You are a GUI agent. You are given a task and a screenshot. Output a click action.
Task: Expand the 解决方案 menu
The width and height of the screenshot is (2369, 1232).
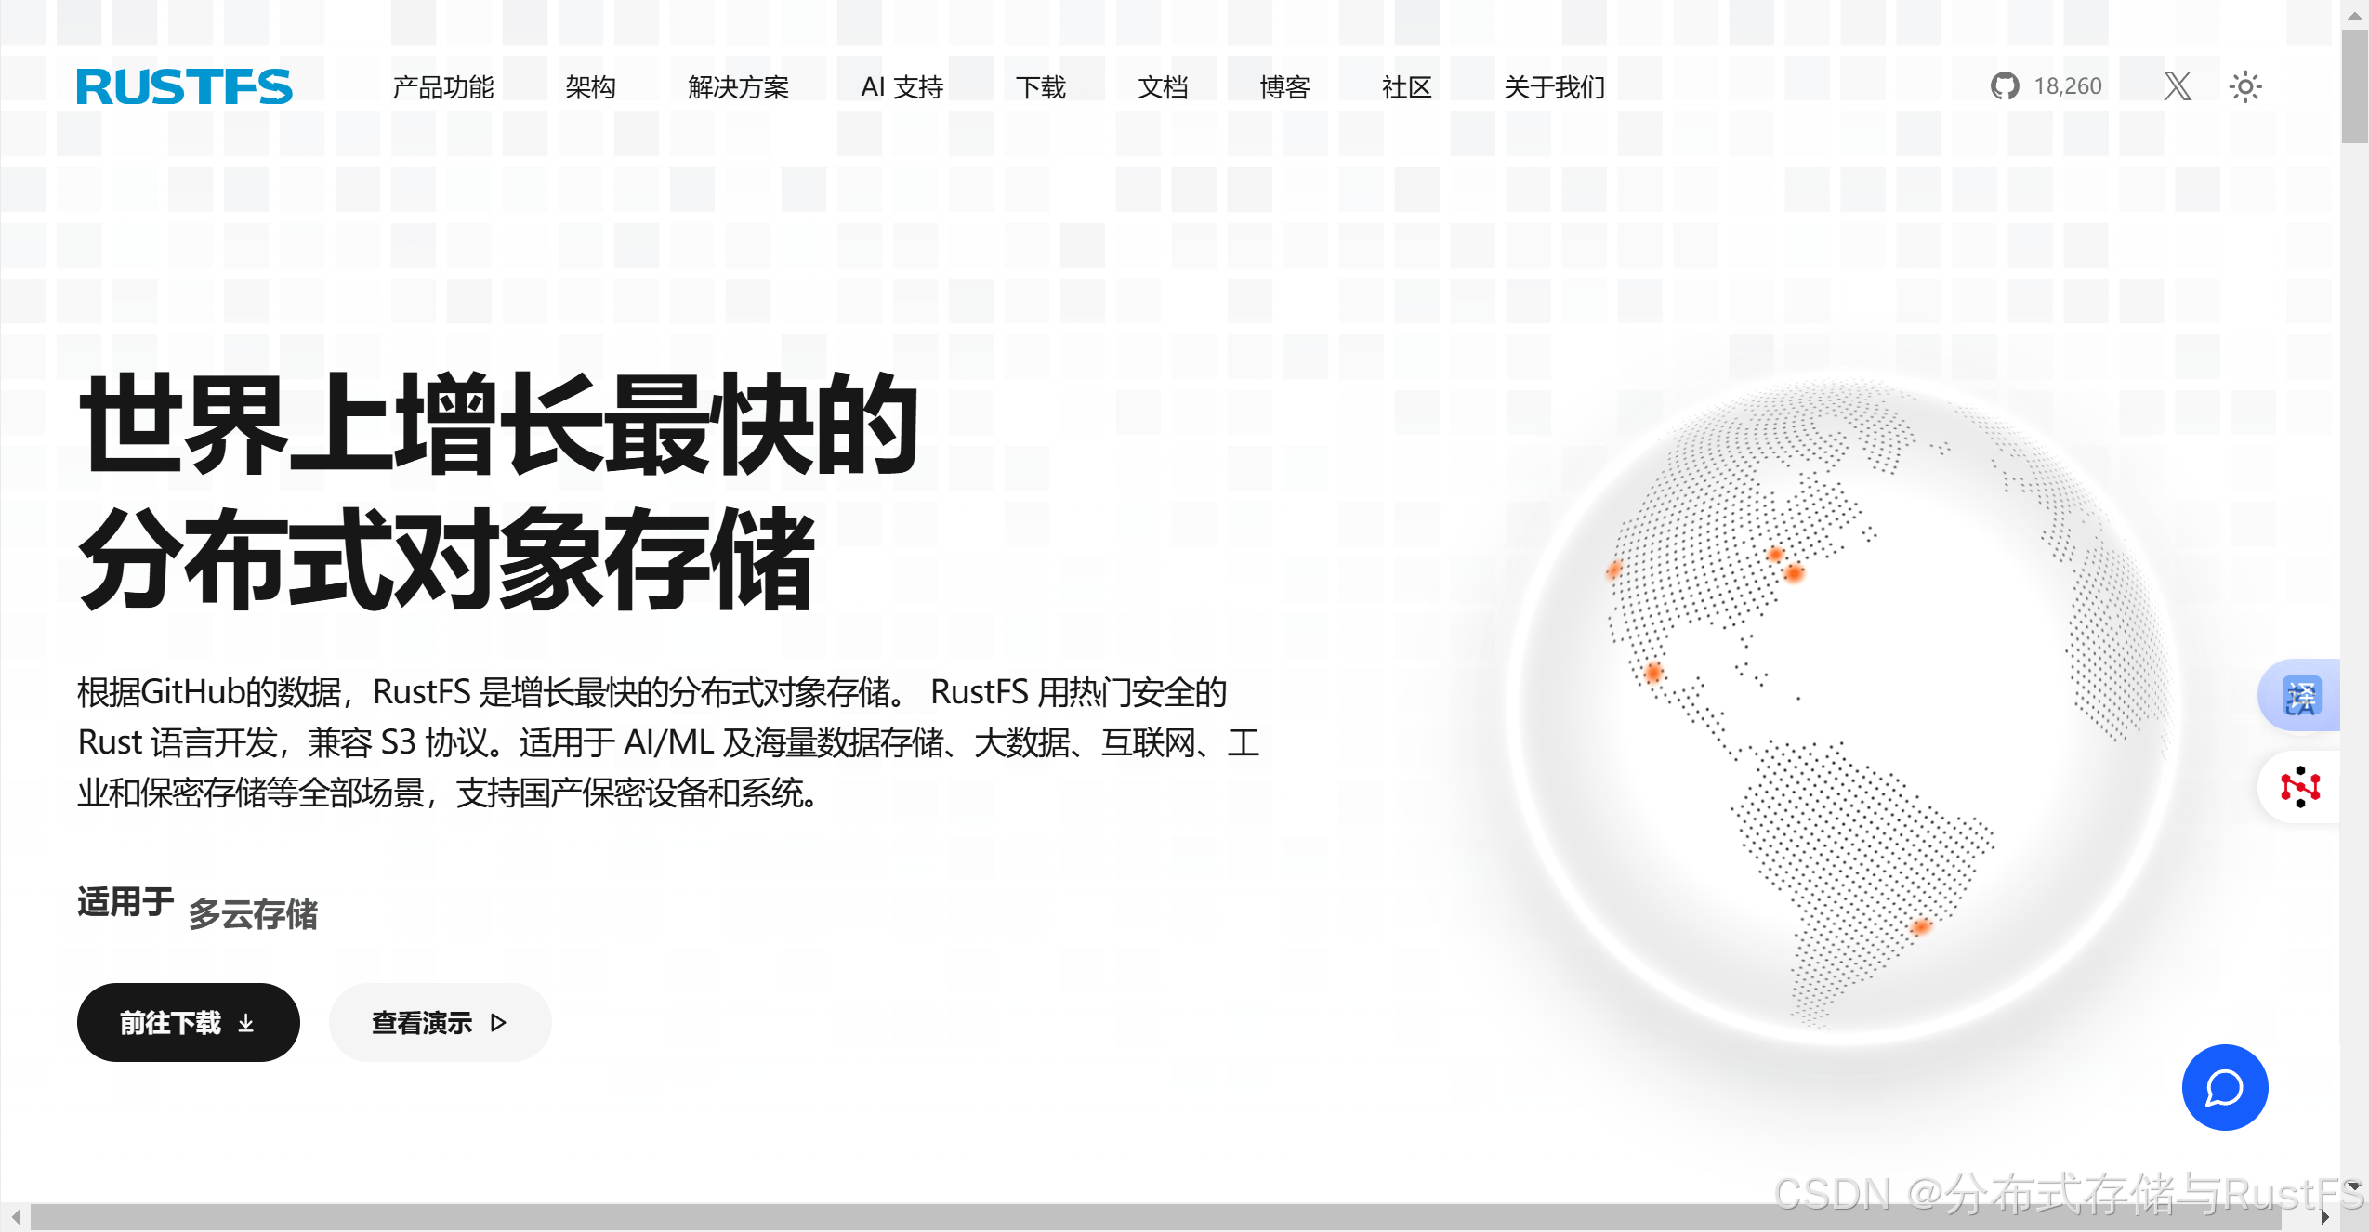(738, 87)
